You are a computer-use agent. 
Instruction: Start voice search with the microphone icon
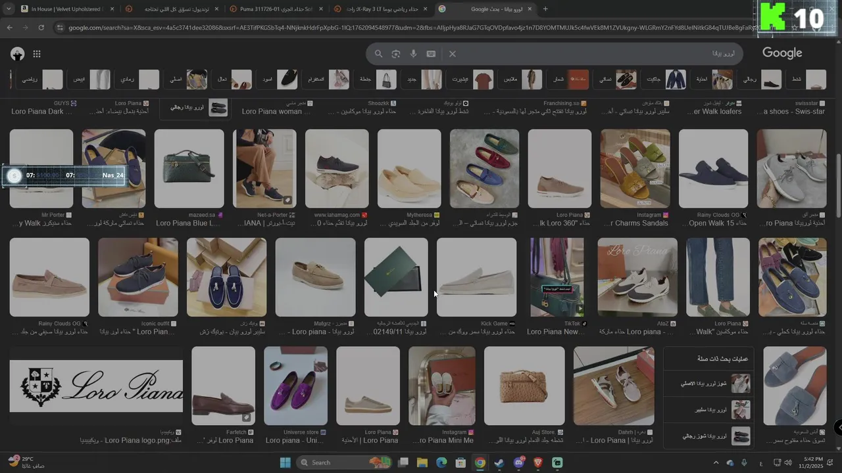413,54
